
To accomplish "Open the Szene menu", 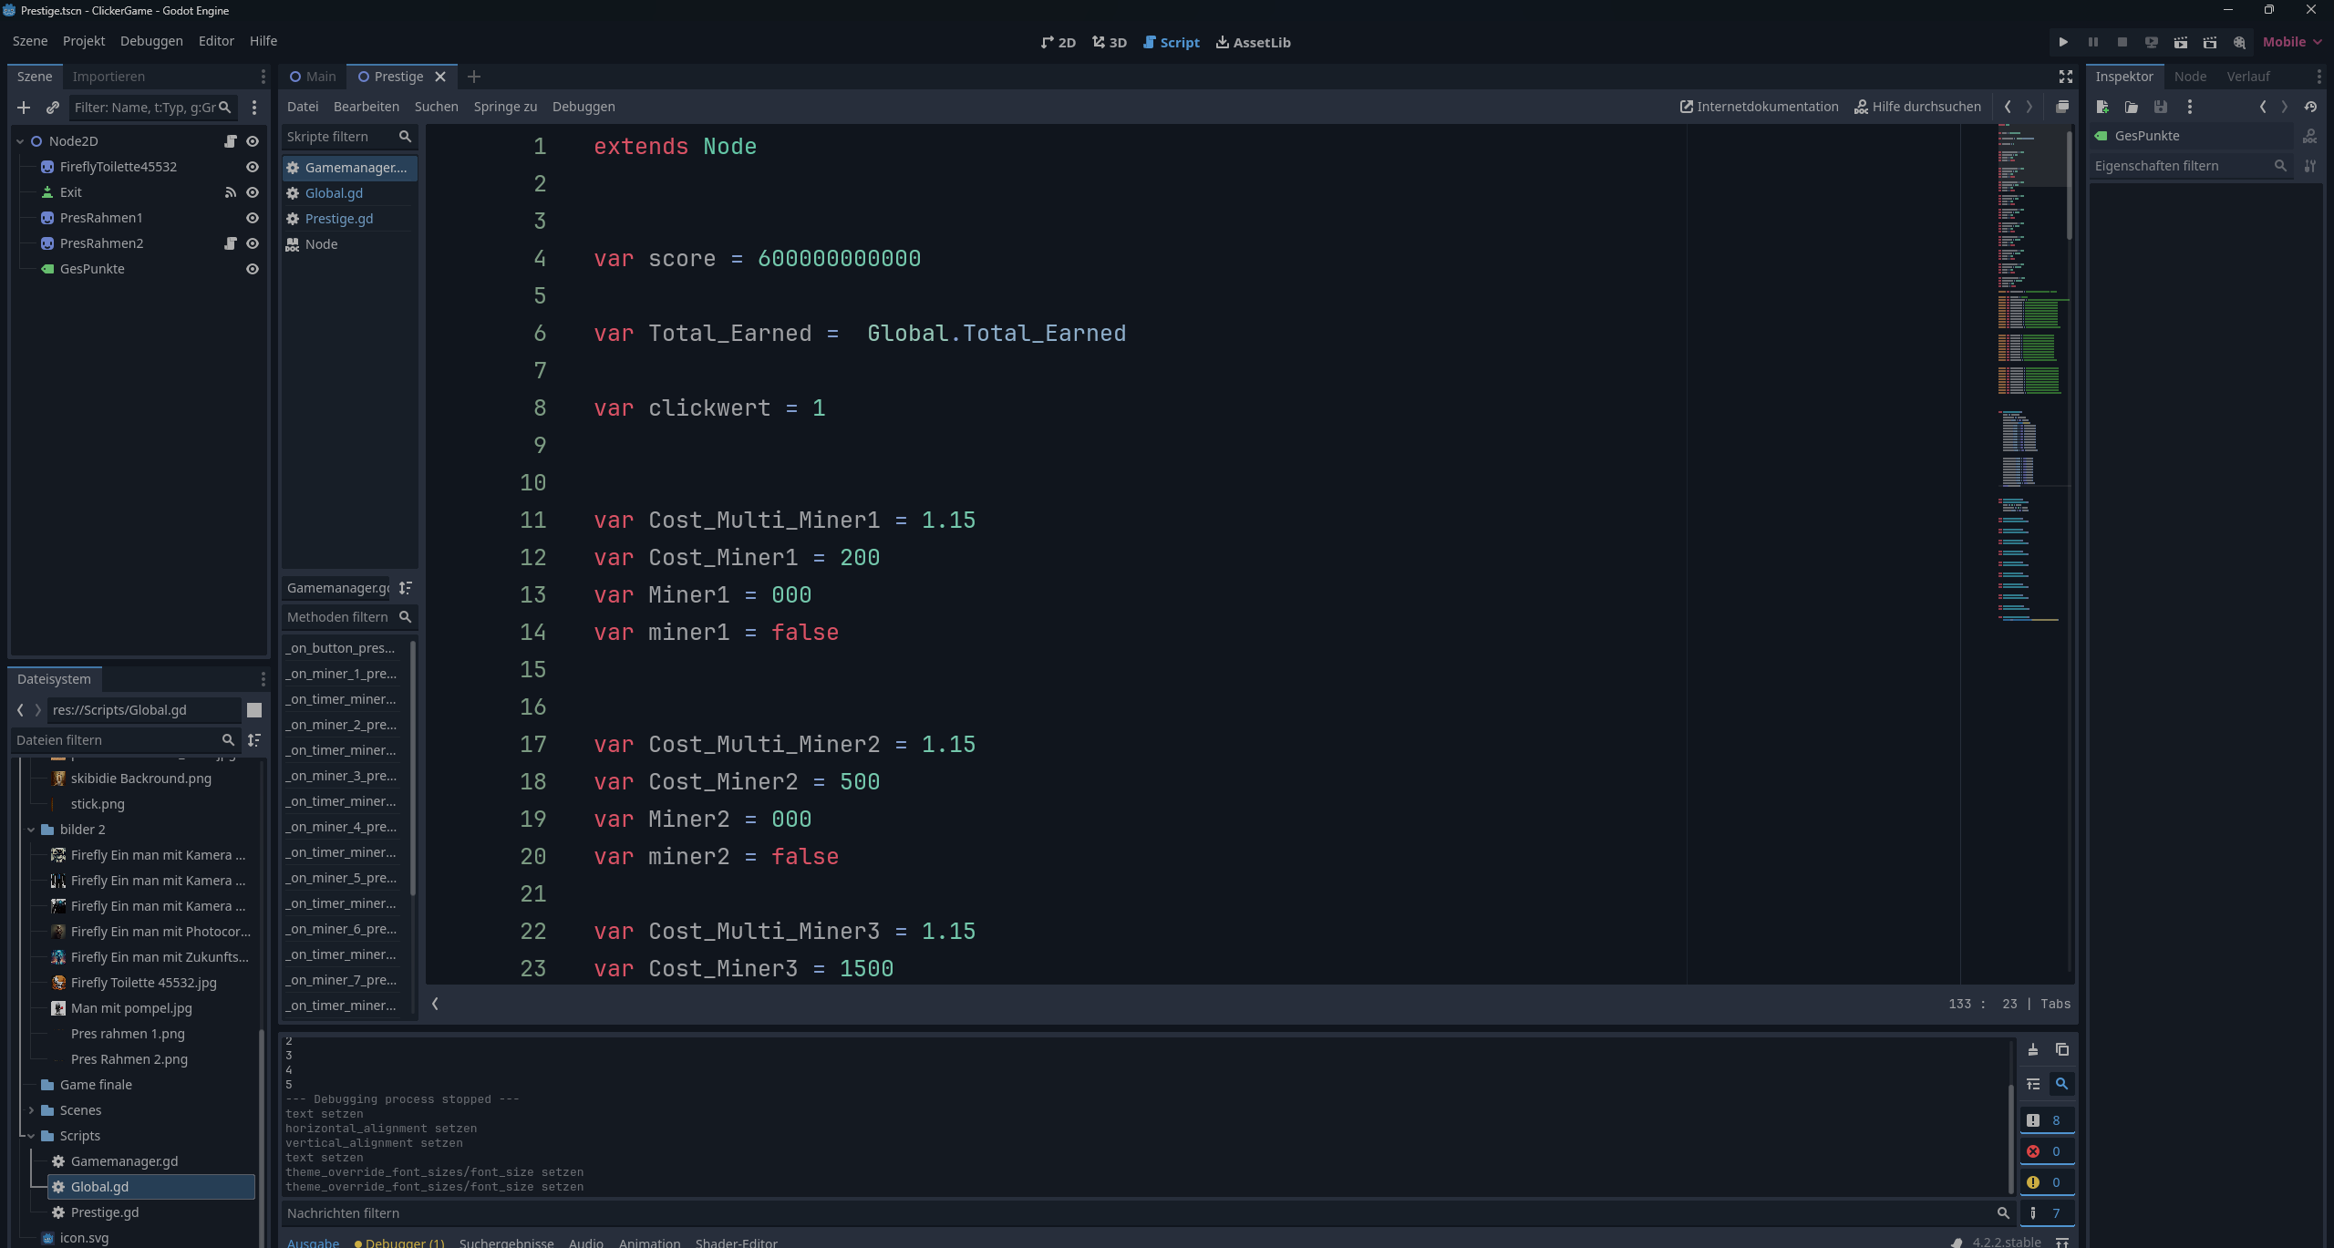I will coord(30,41).
